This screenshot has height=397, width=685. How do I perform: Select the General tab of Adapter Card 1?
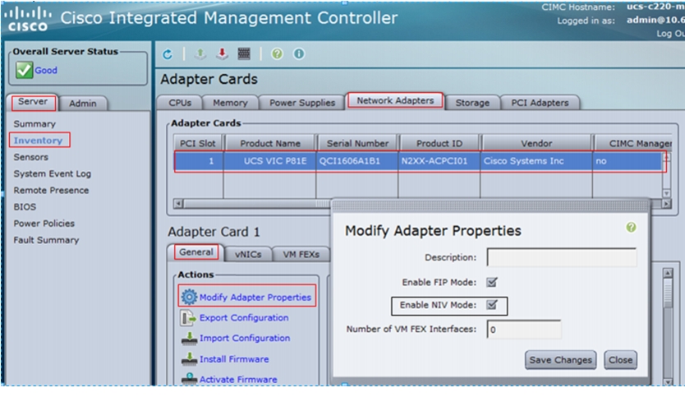pyautogui.click(x=196, y=252)
